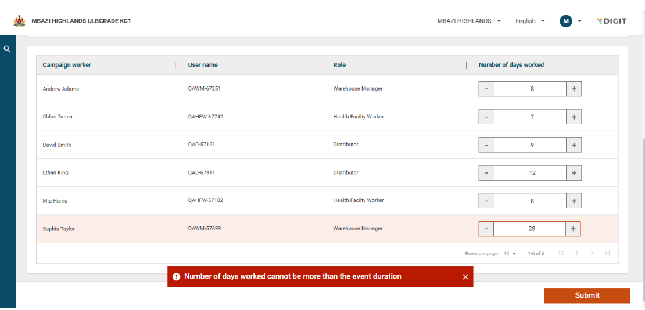This screenshot has width=645, height=310.
Task: Click the state emblem logo in header
Action: pyautogui.click(x=20, y=21)
